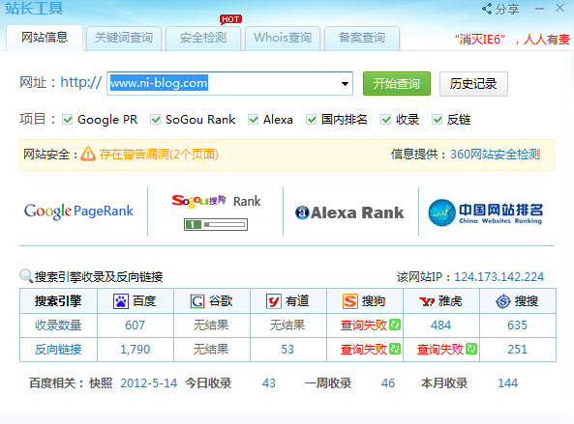This screenshot has height=424, width=574.
Task: Click the HOT badge above 安全检测 tab
Action: pyautogui.click(x=230, y=19)
